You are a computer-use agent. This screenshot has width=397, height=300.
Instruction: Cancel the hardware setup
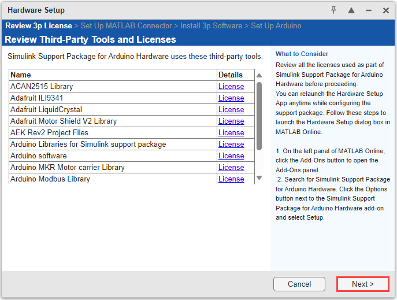pos(299,284)
